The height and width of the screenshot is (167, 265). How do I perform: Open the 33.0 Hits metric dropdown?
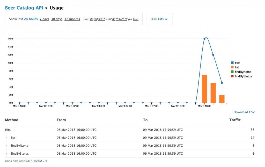tap(159, 19)
